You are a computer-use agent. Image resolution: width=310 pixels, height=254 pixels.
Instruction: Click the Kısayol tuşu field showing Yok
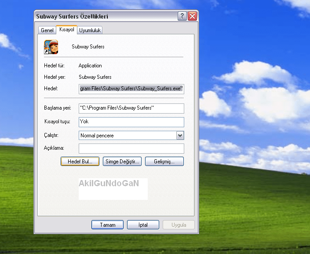pos(131,122)
